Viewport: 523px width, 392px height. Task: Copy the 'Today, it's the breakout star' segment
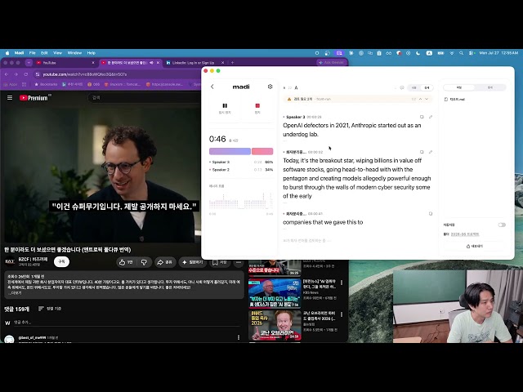coord(422,152)
